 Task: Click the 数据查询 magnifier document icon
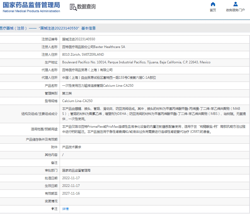point(73,7)
